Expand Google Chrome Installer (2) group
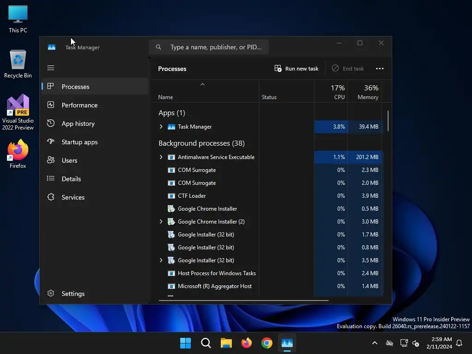This screenshot has width=472, height=354. (161, 222)
